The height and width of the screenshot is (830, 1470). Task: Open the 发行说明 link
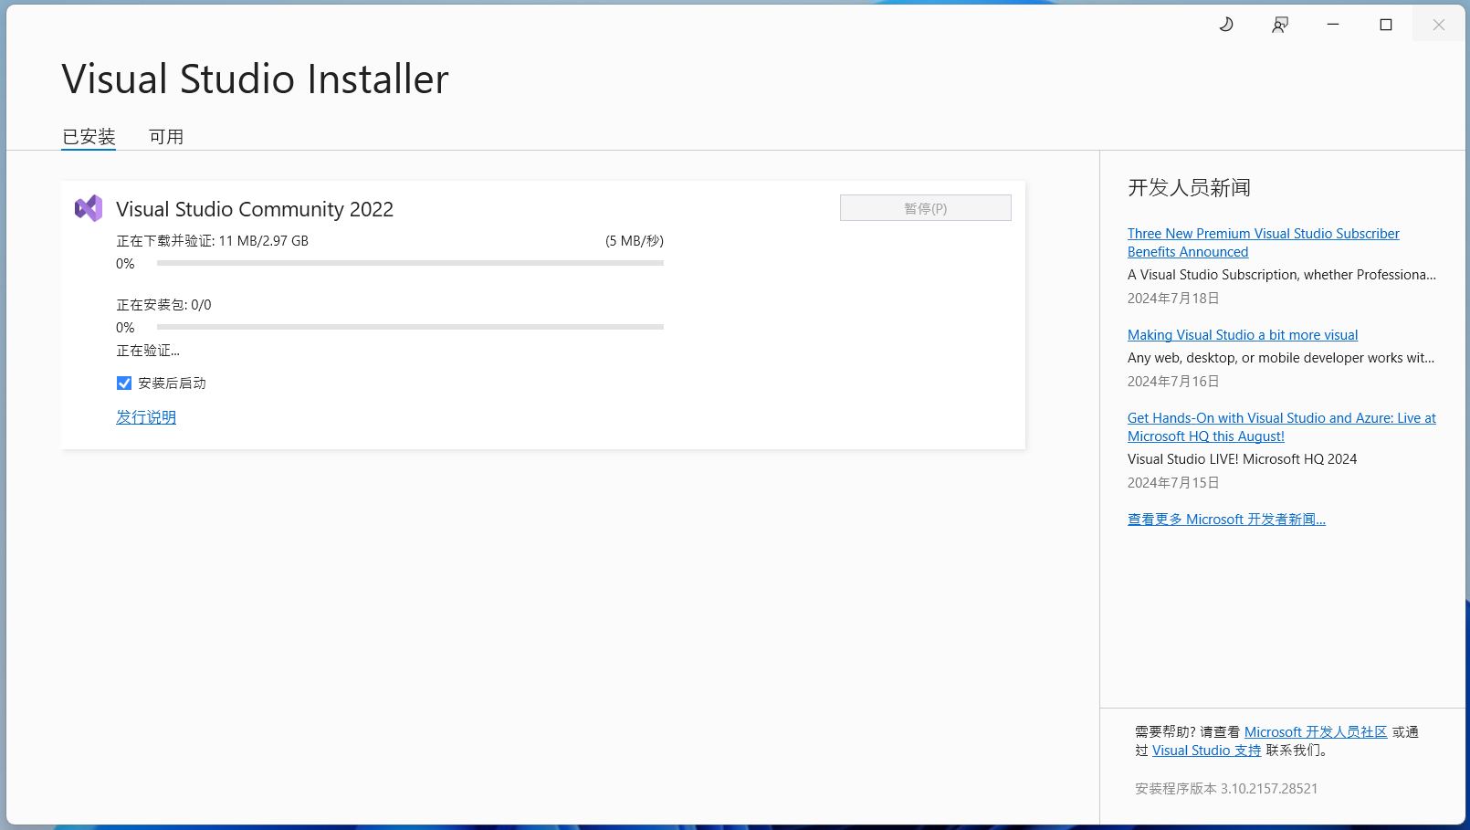[x=146, y=417]
